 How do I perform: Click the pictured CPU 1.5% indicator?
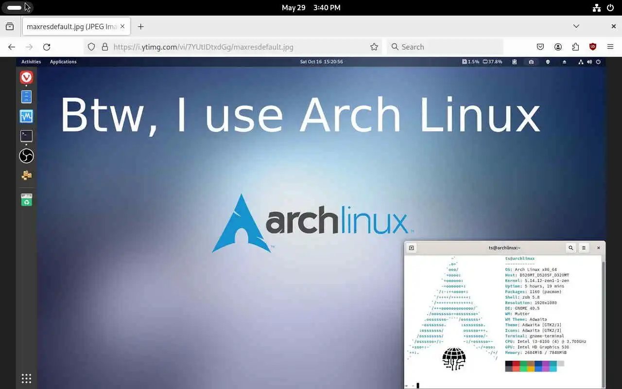pyautogui.click(x=470, y=62)
